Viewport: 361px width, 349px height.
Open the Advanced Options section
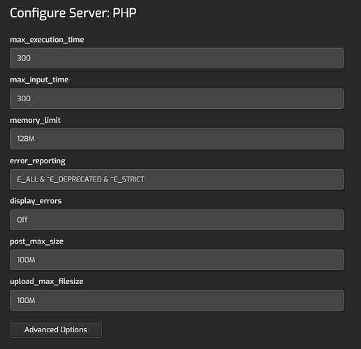point(56,329)
